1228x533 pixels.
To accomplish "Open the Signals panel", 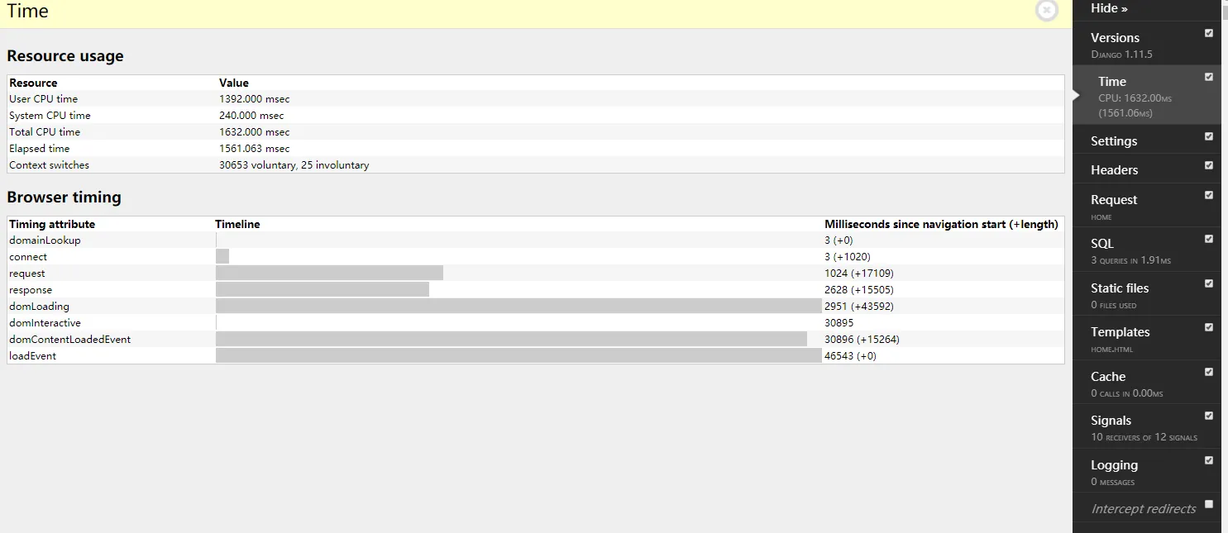I will point(1111,421).
